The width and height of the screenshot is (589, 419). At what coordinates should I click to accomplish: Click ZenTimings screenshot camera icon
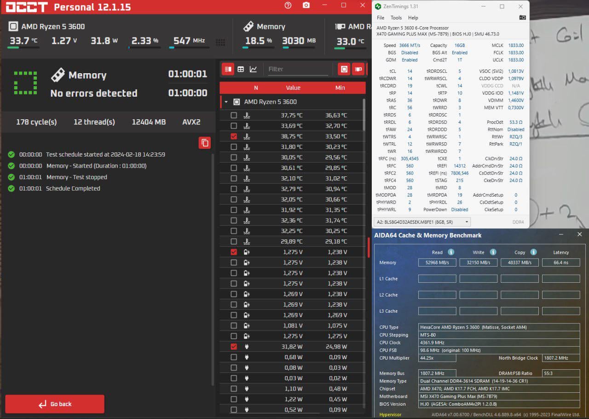pyautogui.click(x=522, y=17)
